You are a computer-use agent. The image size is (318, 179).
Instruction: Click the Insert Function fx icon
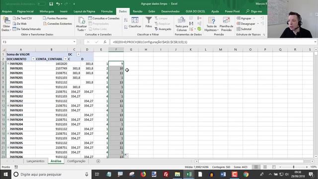point(105,42)
